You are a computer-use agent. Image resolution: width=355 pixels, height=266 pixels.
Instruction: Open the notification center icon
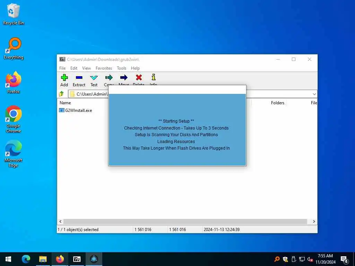click(x=344, y=259)
